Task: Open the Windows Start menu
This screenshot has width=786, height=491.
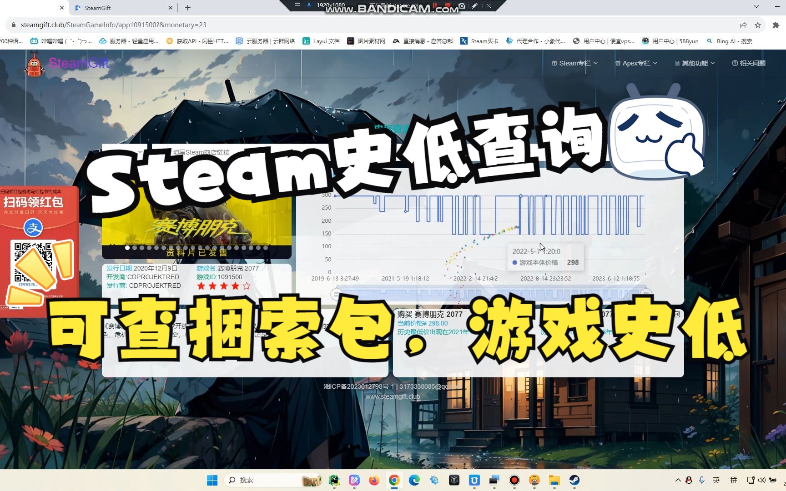Action: coord(212,480)
